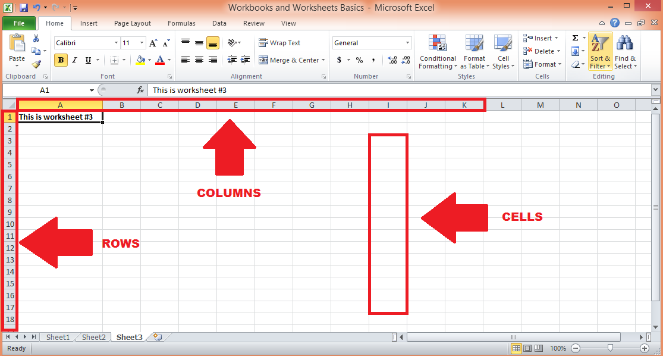Click the Fill Color paint bucket
Viewport: 663px width, 356px height.
pyautogui.click(x=140, y=60)
